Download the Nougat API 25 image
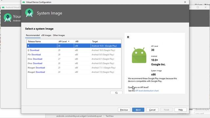The image size is (210, 118). click(40, 68)
